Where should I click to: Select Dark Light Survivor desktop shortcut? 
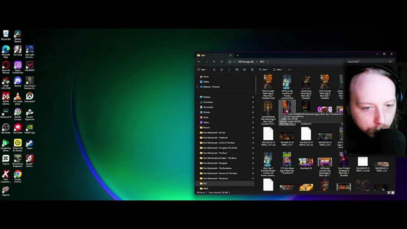click(x=30, y=52)
